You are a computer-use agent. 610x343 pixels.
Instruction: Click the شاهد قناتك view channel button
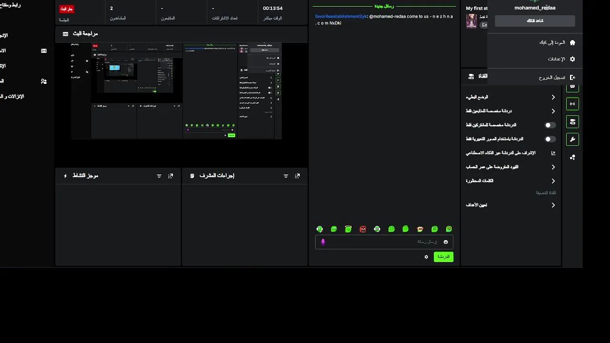pos(535,21)
